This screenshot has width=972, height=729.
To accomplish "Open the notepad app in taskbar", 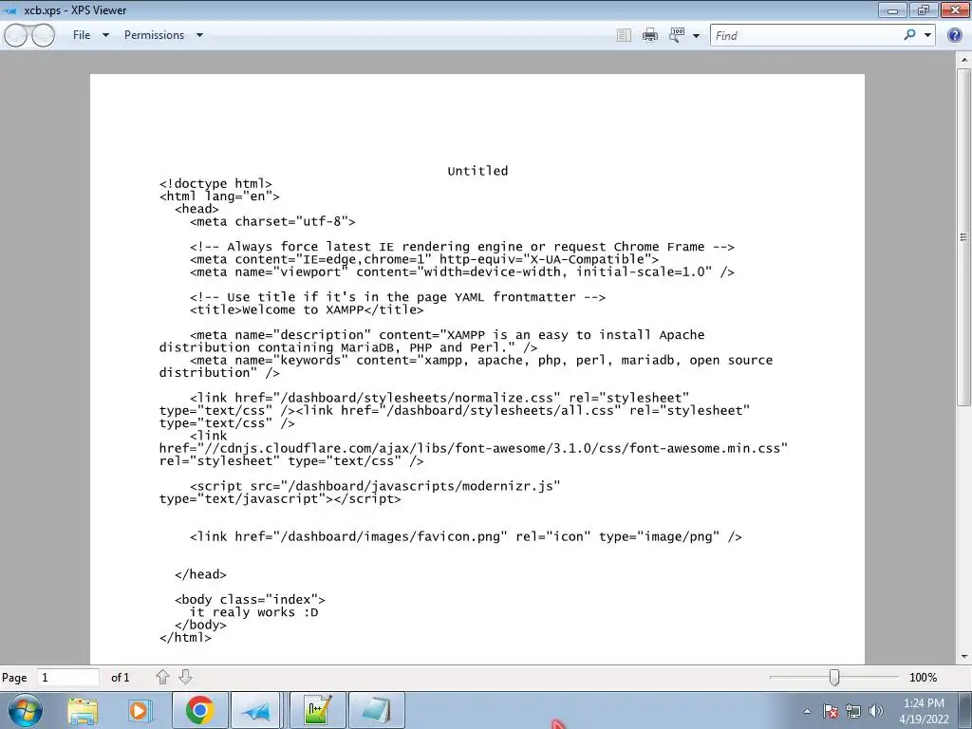I will [376, 710].
